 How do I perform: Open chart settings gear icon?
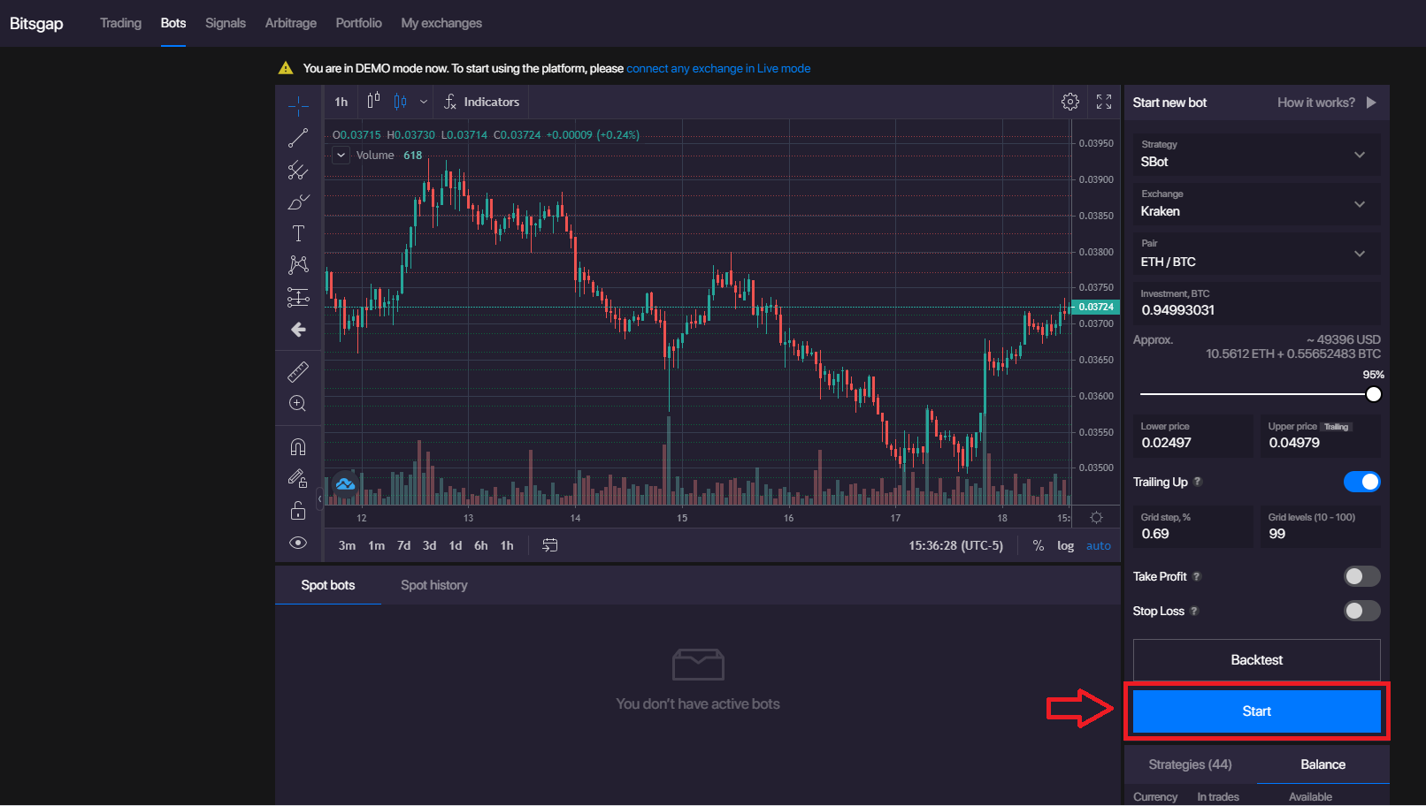(1070, 102)
